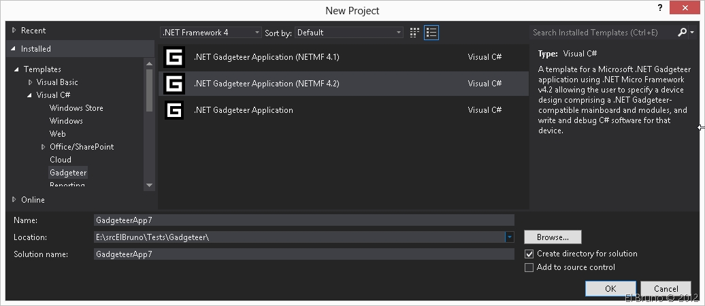
Task: Click the Gadgeteer icon for NETMF 4.1 template
Action: [x=174, y=57]
